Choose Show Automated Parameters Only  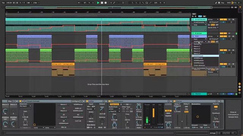[x=205, y=68]
